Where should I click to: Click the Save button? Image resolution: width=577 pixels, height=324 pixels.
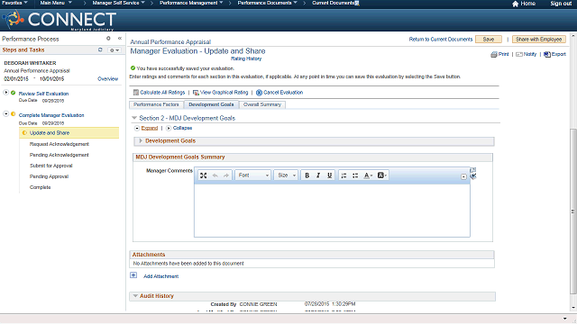[489, 40]
